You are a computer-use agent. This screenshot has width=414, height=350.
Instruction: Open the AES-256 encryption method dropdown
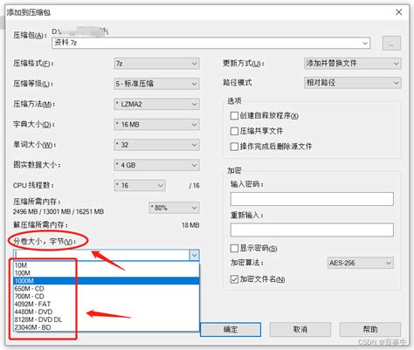[360, 263]
